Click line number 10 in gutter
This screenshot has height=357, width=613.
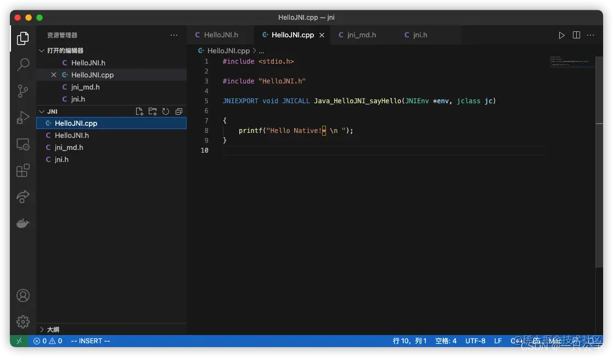(205, 150)
